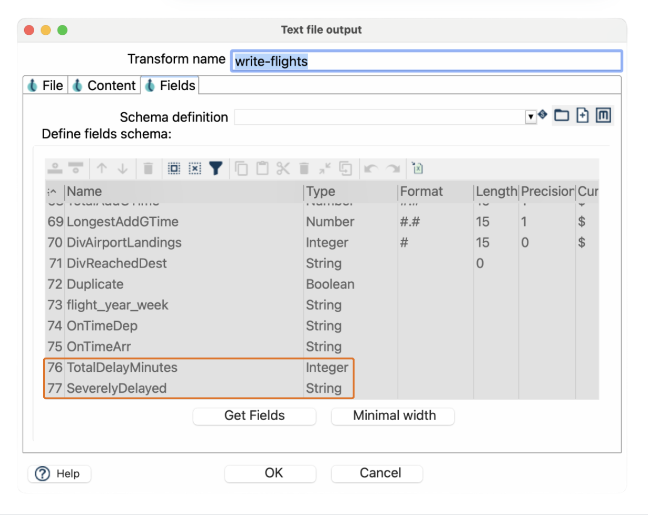The width and height of the screenshot is (648, 515).
Task: Select the Fields tab
Action: coord(170,86)
